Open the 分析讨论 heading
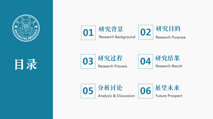This screenshot has width=213, height=119. (x=110, y=88)
